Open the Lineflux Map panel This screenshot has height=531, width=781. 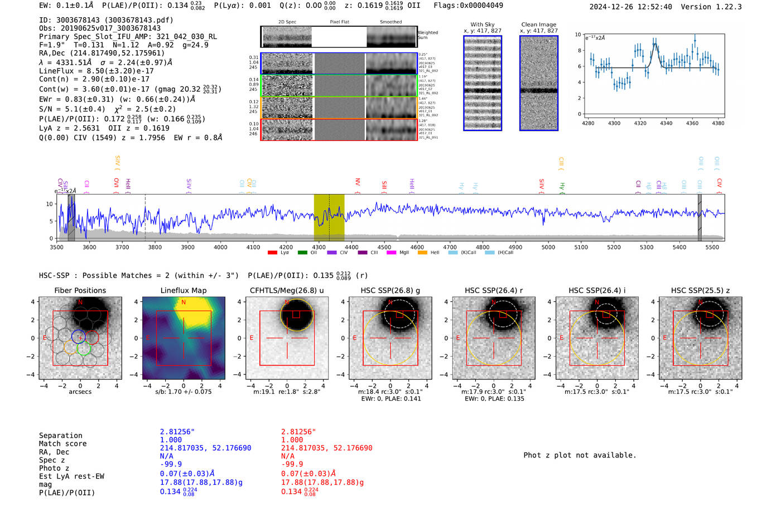tap(184, 338)
